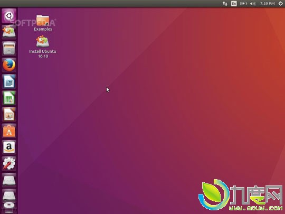
Task: Open the Files manager in launcher
Action: pos(9,49)
